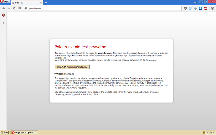Screen dimensions: 216x135
Task: Click the gray download arrow extension
Action: (x=195, y=8)
